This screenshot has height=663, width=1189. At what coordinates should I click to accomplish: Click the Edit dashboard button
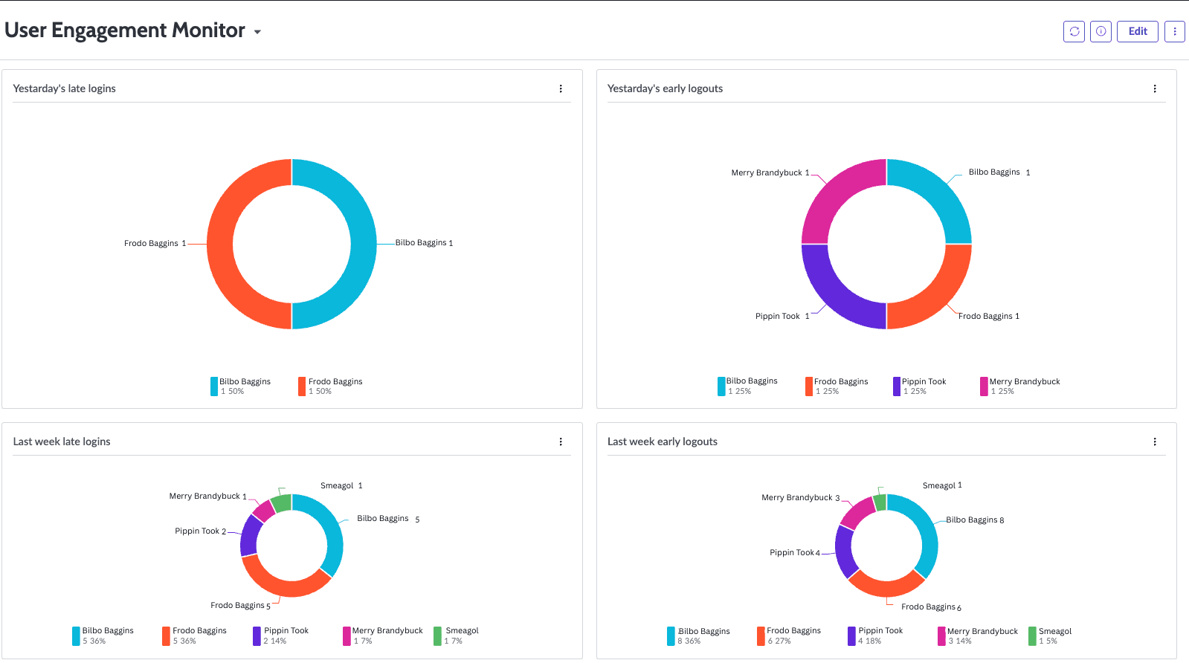coord(1137,31)
